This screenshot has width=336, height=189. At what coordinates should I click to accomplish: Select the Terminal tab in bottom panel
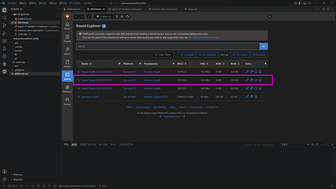(x=103, y=145)
